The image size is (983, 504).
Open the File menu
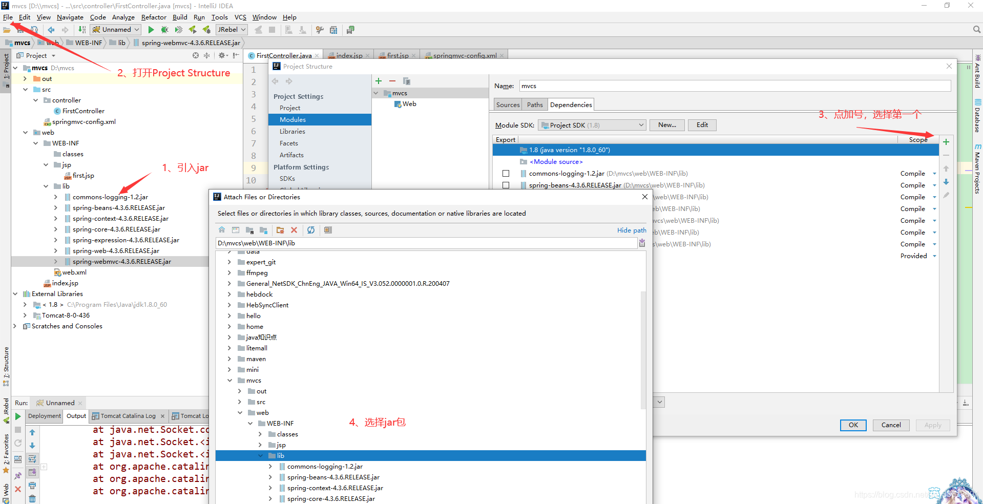[x=8, y=17]
